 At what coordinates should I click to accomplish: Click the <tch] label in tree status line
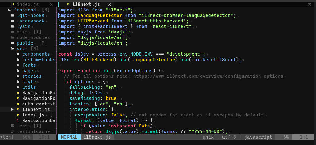click(x=7, y=137)
